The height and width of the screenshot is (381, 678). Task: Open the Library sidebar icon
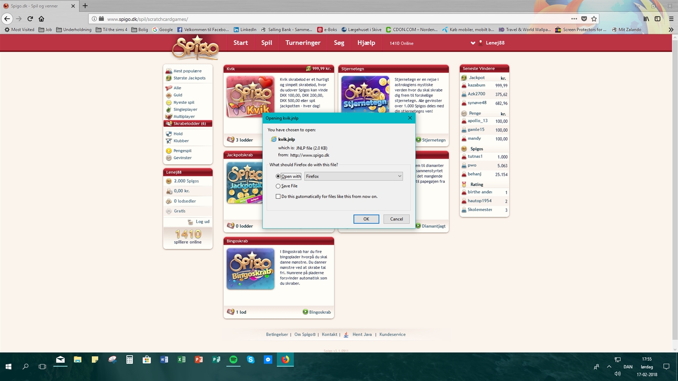646,19
